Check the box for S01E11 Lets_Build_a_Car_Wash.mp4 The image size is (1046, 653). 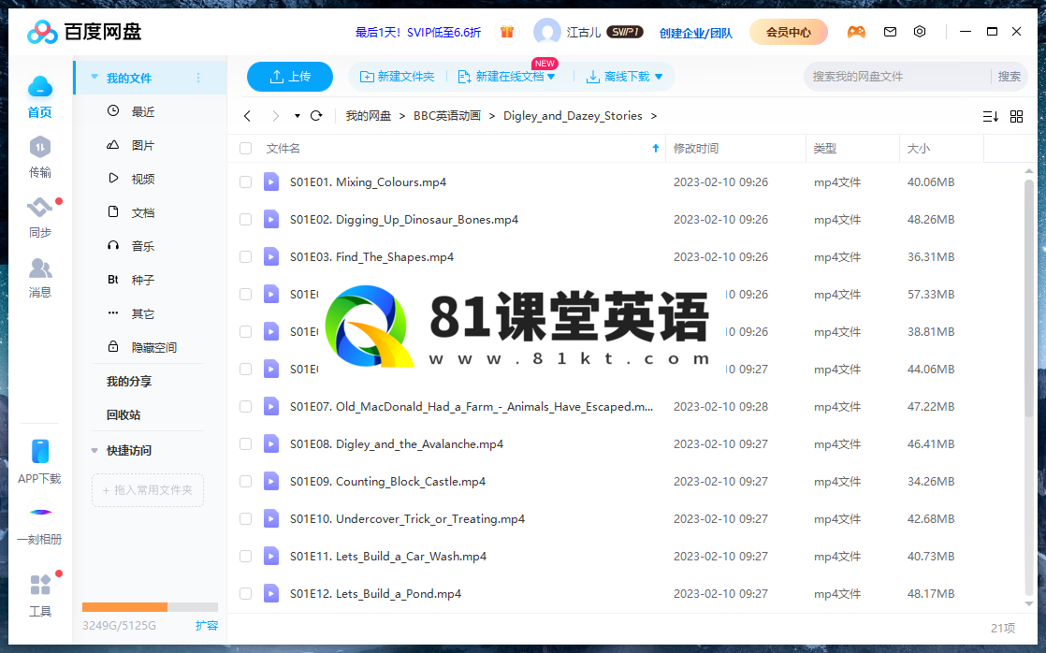[x=245, y=556]
